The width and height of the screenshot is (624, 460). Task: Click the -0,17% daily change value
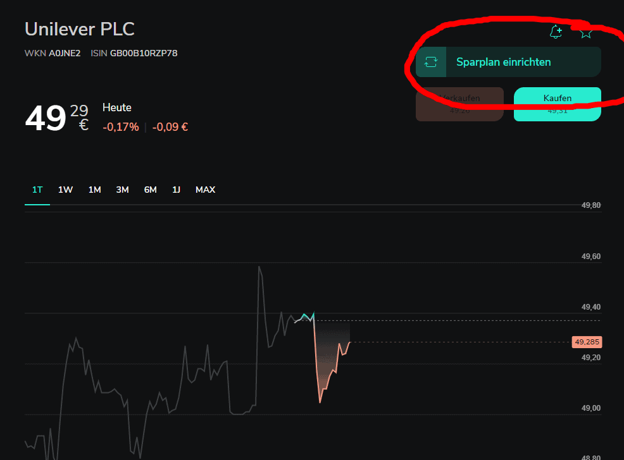click(121, 127)
